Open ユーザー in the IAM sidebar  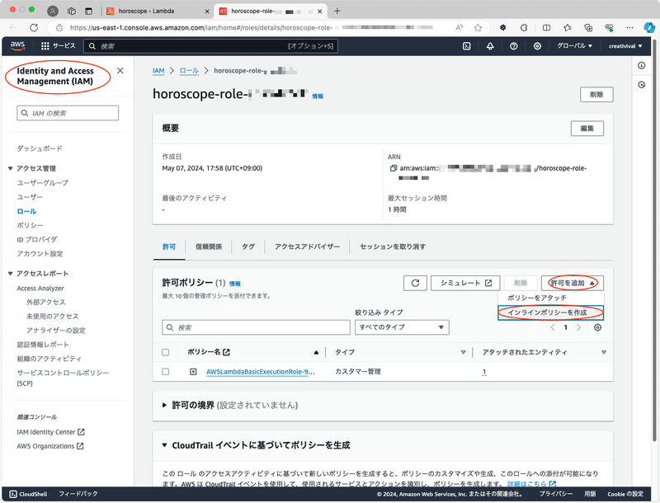coord(30,197)
